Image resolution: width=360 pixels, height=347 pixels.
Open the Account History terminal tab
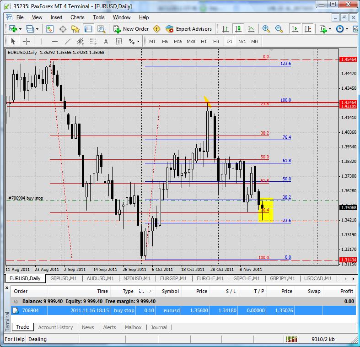click(x=55, y=327)
